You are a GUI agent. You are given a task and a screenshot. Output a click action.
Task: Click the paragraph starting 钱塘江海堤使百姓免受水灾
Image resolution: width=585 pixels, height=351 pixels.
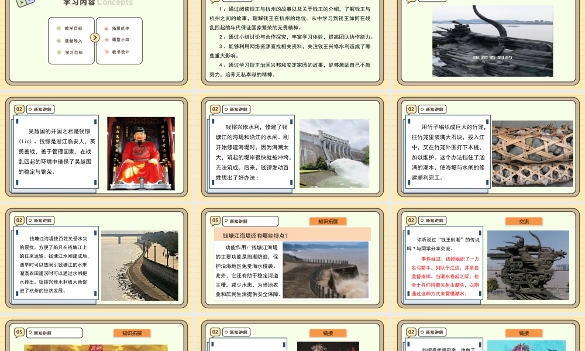pyautogui.click(x=54, y=264)
